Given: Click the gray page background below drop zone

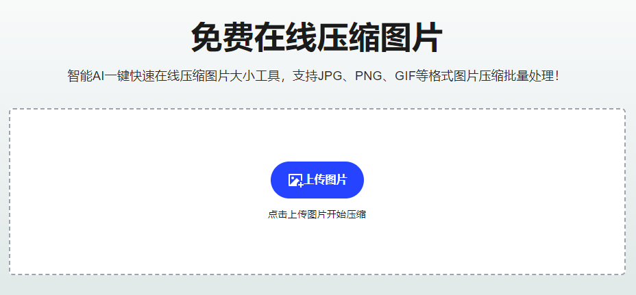Looking at the screenshot, I should click(x=317, y=285).
